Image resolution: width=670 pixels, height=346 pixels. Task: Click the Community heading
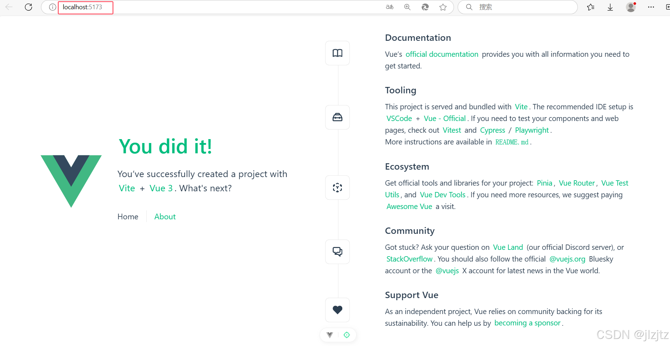[x=410, y=231]
